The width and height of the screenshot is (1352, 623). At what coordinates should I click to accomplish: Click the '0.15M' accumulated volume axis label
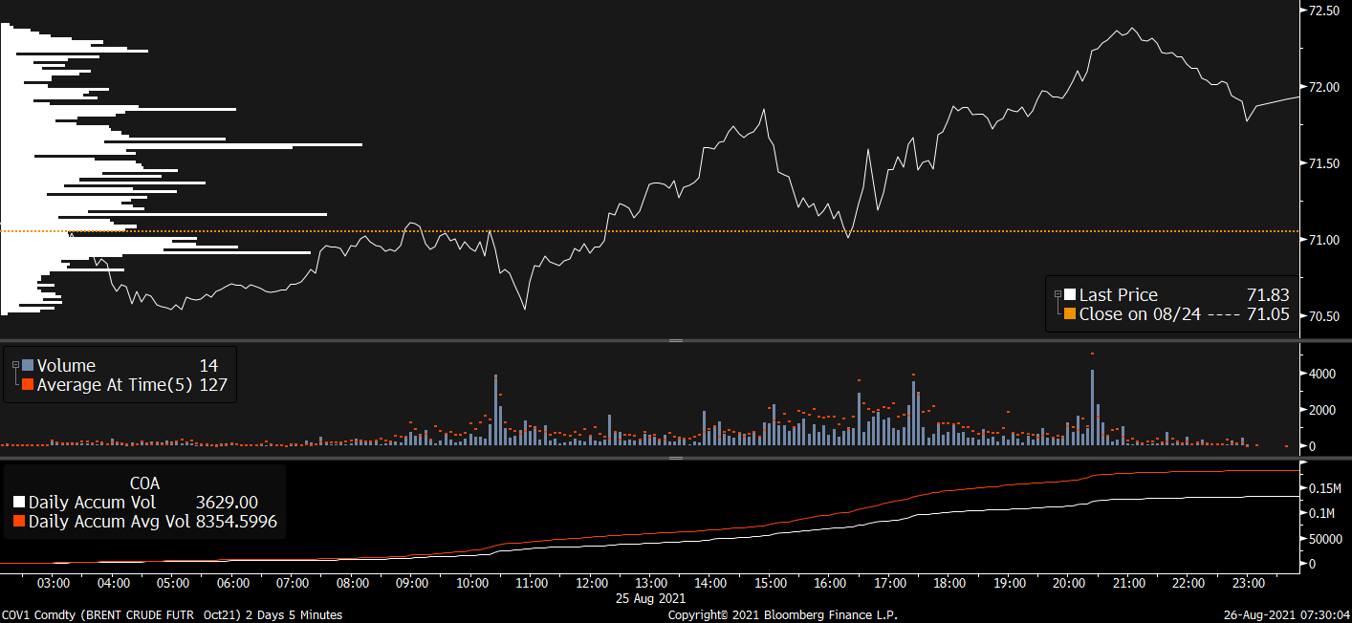coord(1324,488)
